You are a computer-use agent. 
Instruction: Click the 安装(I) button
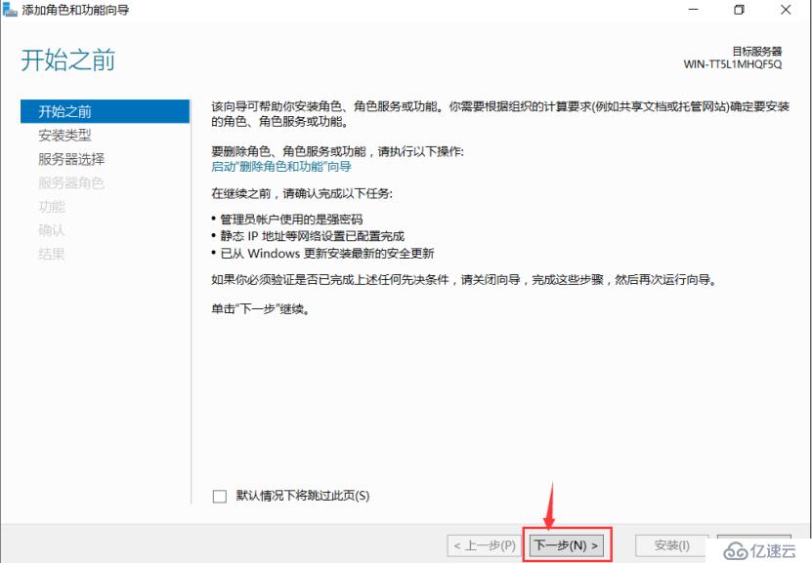[x=671, y=545]
